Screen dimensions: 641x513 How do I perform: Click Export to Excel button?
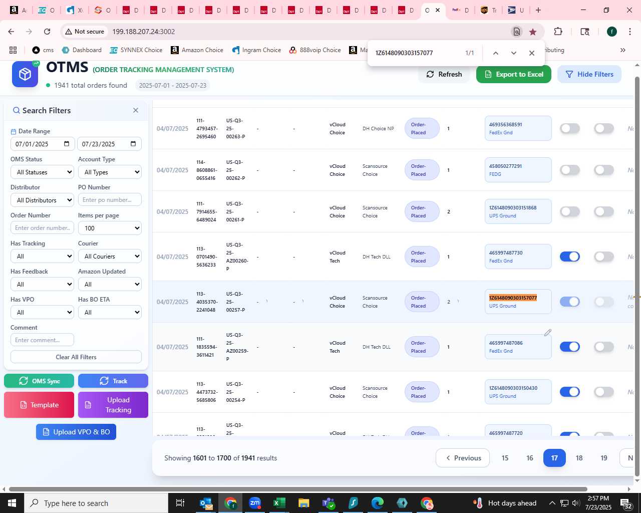tap(514, 74)
